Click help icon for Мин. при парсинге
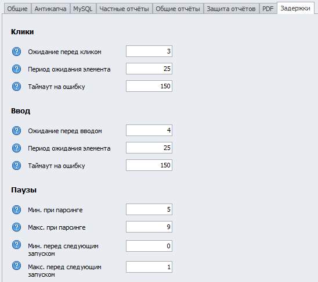Screen dimensions: 318x282 click(x=16, y=210)
